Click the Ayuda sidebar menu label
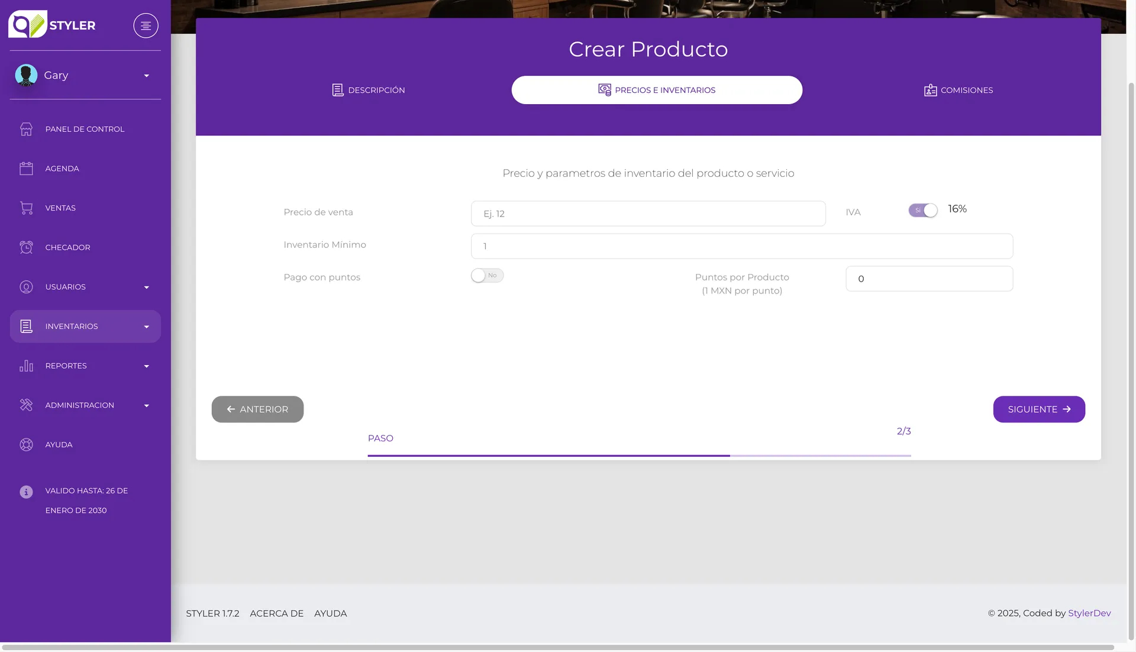Viewport: 1136px width, 652px height. point(59,445)
